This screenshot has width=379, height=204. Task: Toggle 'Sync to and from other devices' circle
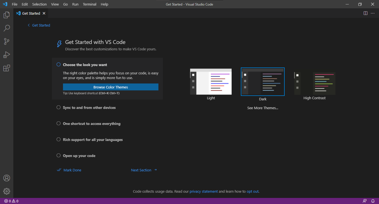59,108
